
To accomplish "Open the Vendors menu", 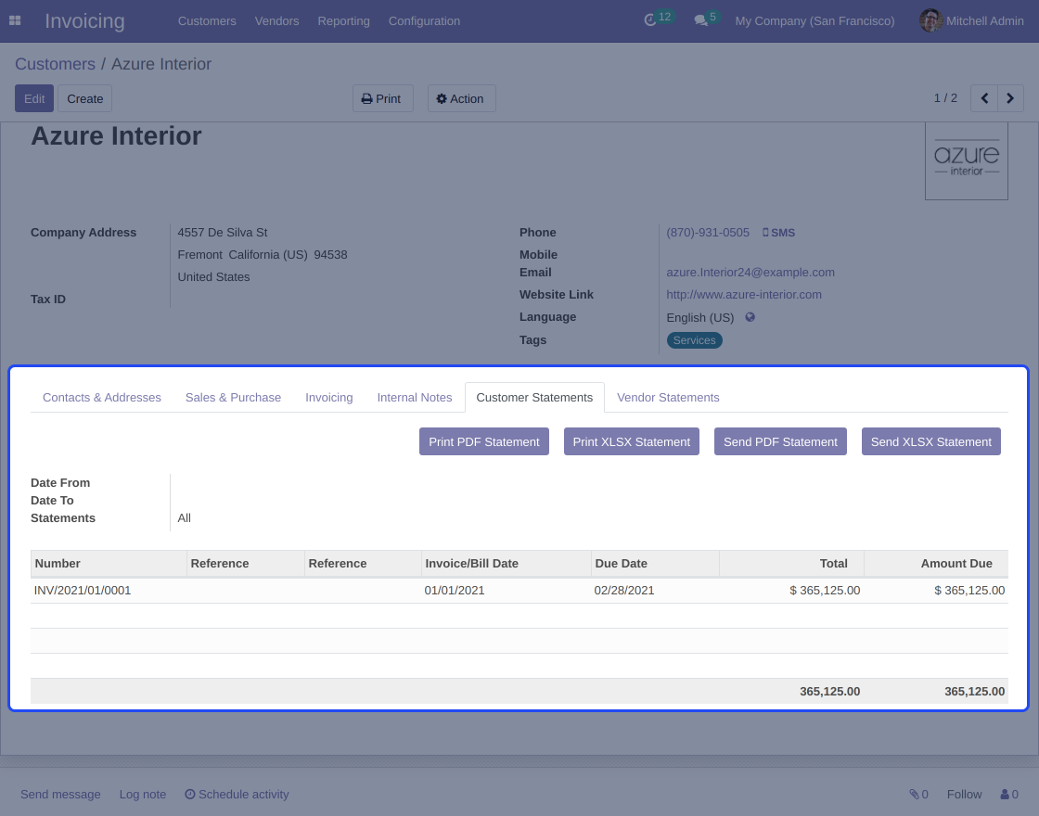I will click(276, 20).
